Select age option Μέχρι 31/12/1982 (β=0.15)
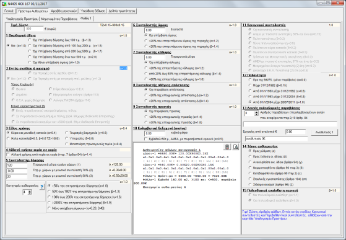 tap(268, 86)
